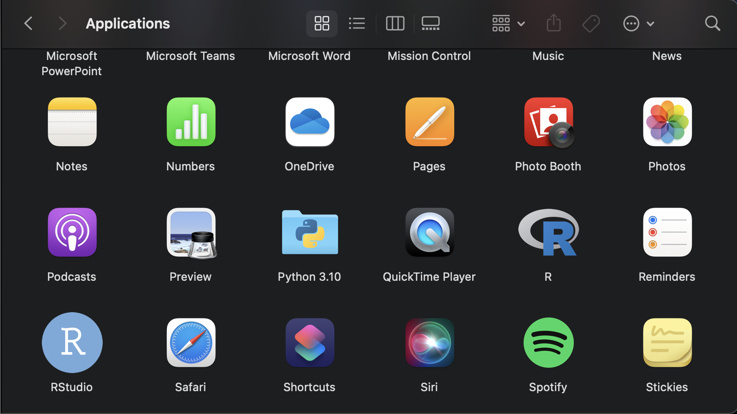Click the Reminders name label
This screenshot has height=414, width=737.
[667, 277]
